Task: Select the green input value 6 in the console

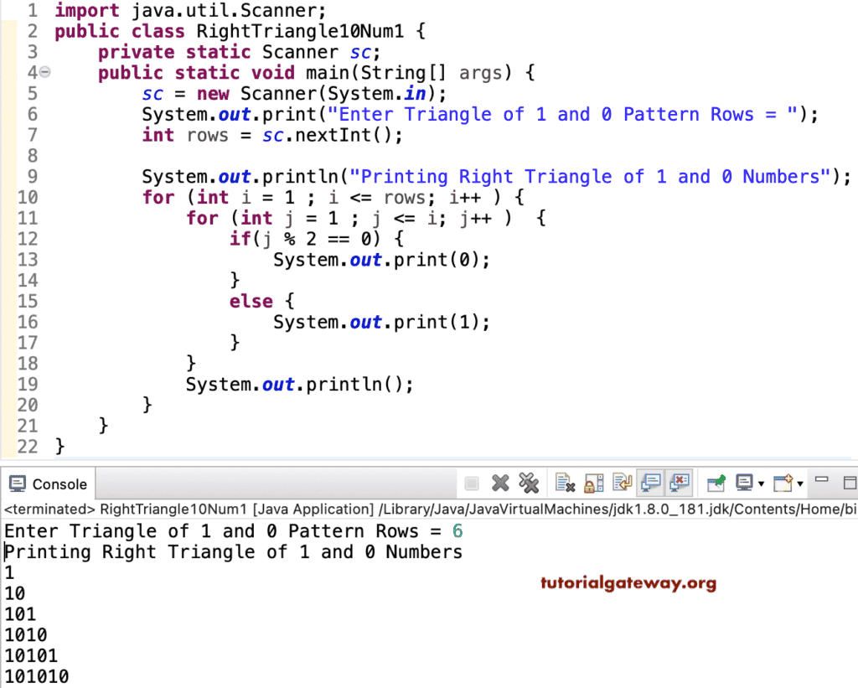Action: [457, 530]
